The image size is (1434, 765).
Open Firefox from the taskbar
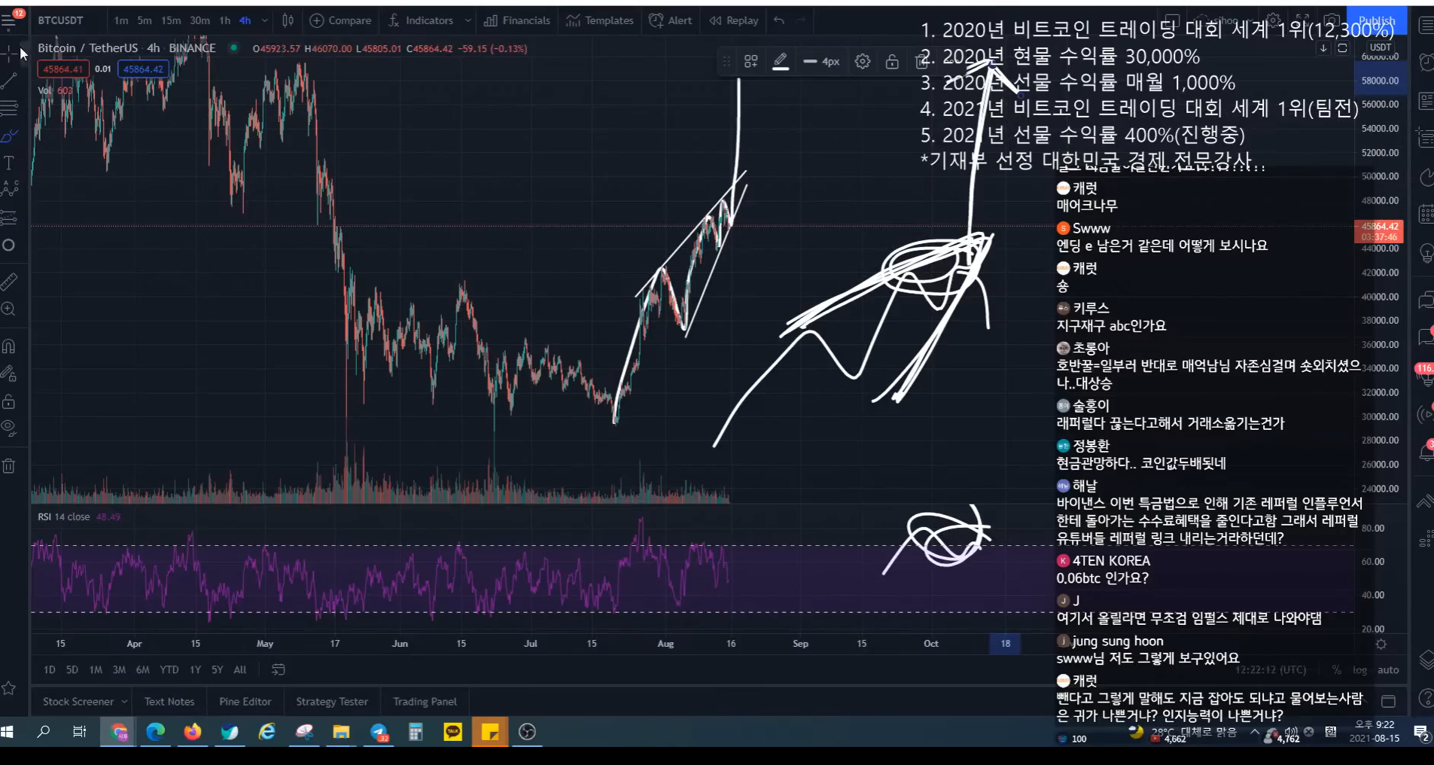[x=193, y=732]
